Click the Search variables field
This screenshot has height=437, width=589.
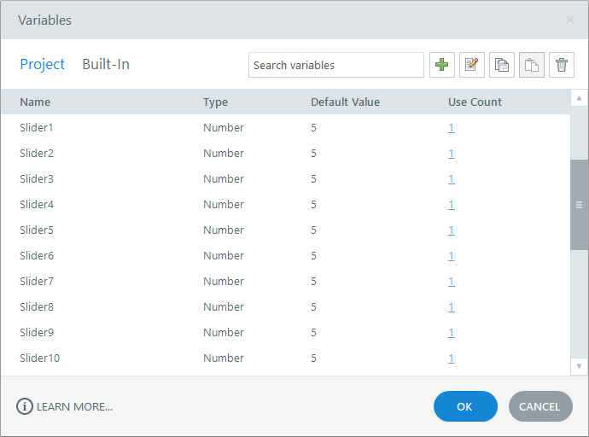pyautogui.click(x=335, y=65)
